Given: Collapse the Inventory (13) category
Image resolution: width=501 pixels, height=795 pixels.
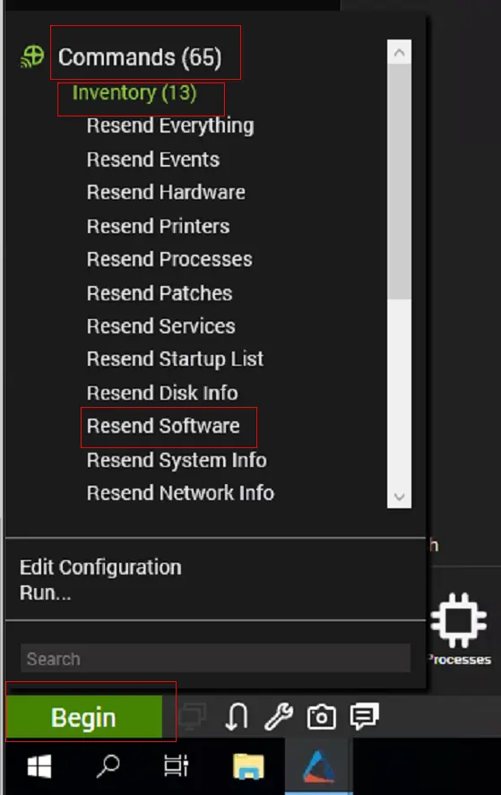Looking at the screenshot, I should (x=134, y=93).
